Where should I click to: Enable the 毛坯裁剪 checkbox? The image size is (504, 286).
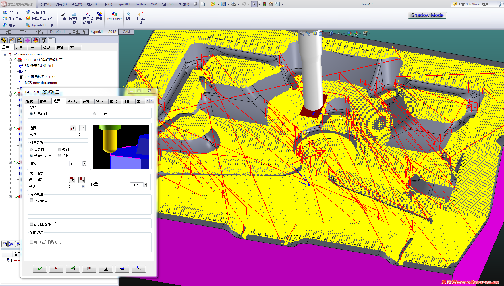click(x=32, y=200)
